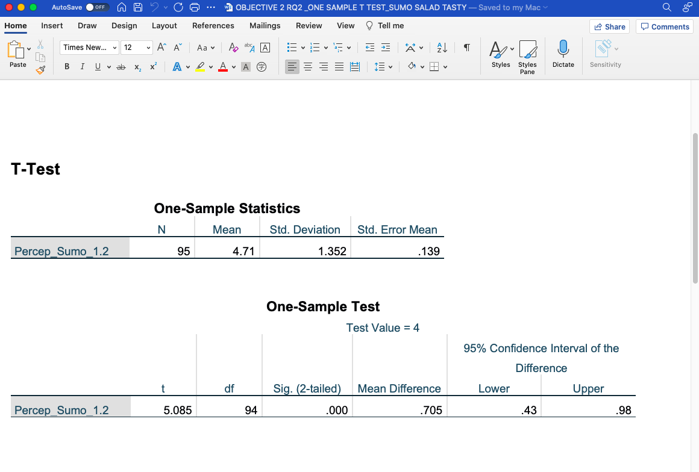Toggle Strikethrough formatting

(121, 67)
